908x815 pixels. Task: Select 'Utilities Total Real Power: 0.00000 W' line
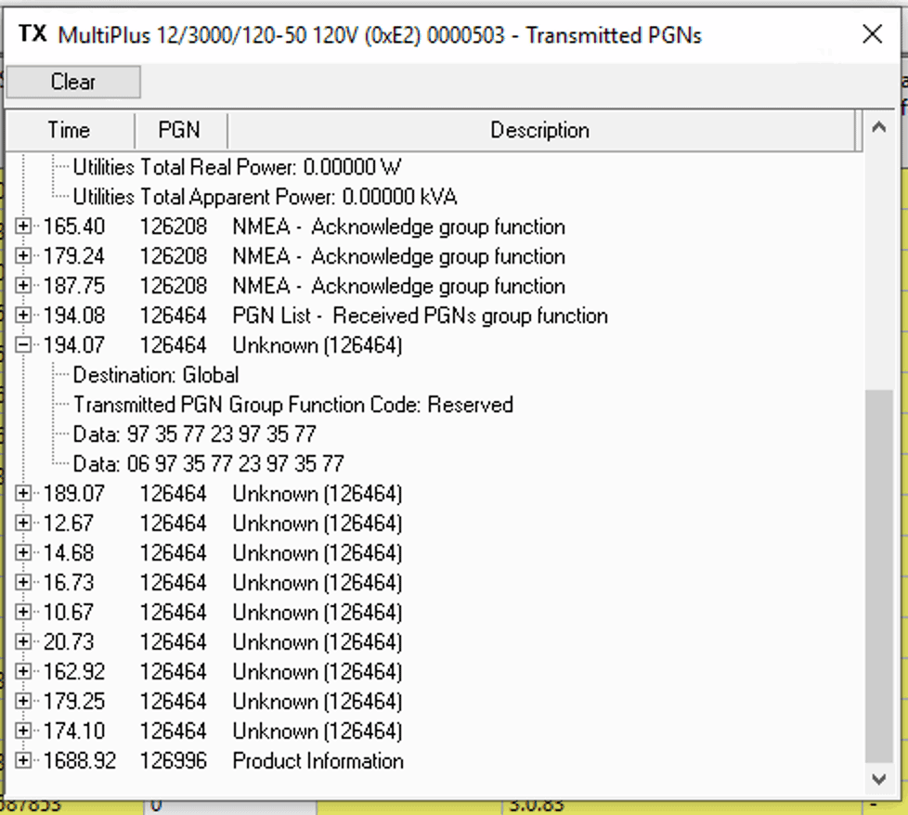tap(237, 167)
